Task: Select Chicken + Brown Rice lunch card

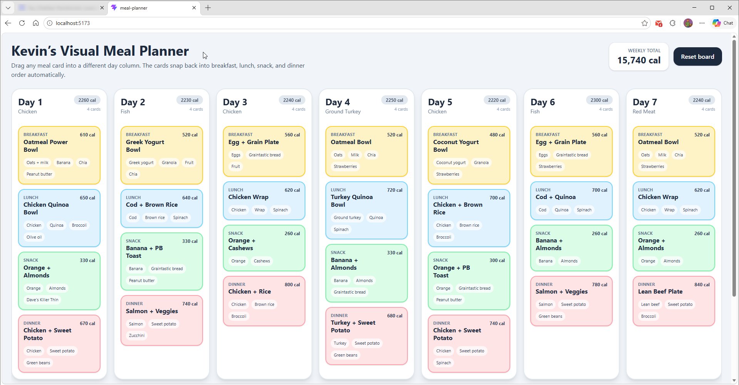Action: 469,218
